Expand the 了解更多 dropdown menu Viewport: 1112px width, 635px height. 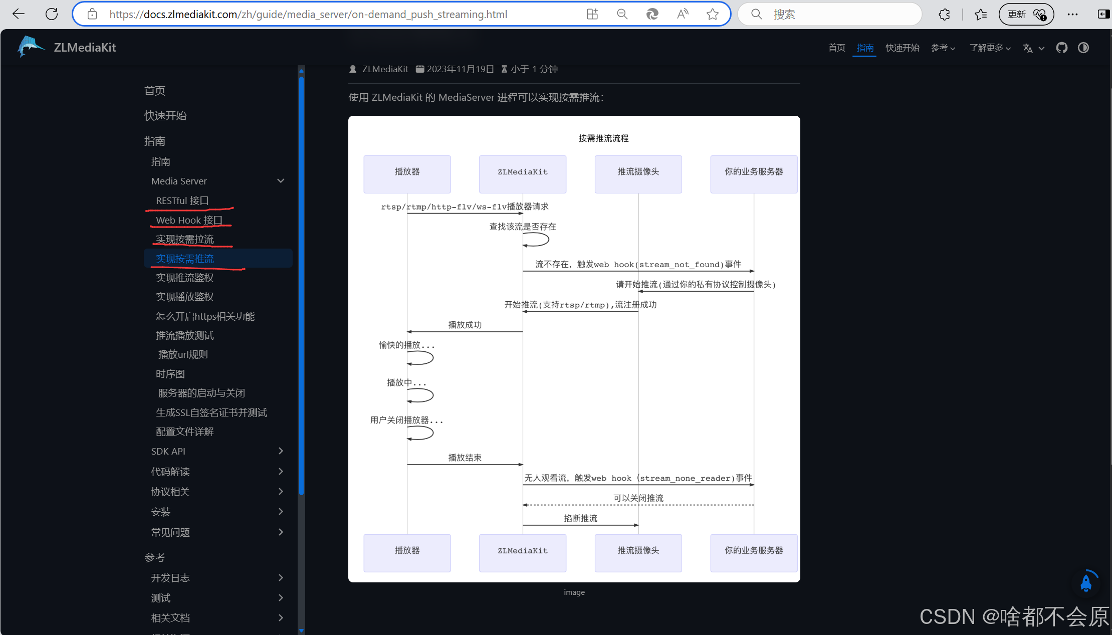click(x=988, y=48)
